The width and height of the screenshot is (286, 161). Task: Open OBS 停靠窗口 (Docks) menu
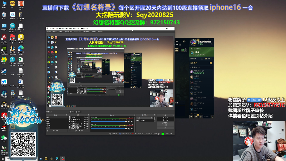[x=69, y=31]
